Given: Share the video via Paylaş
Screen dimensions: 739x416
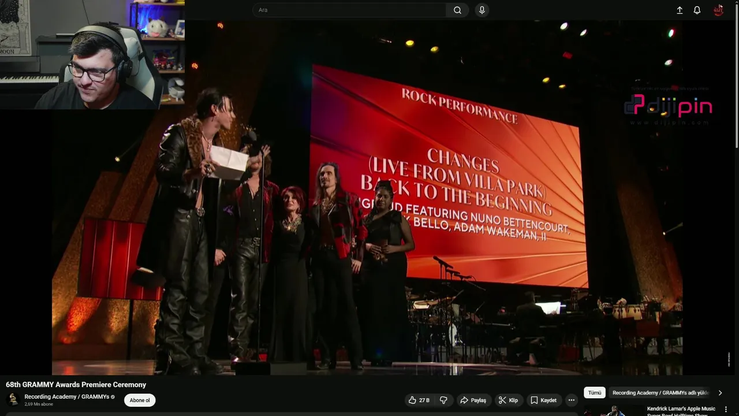Looking at the screenshot, I should pos(473,400).
